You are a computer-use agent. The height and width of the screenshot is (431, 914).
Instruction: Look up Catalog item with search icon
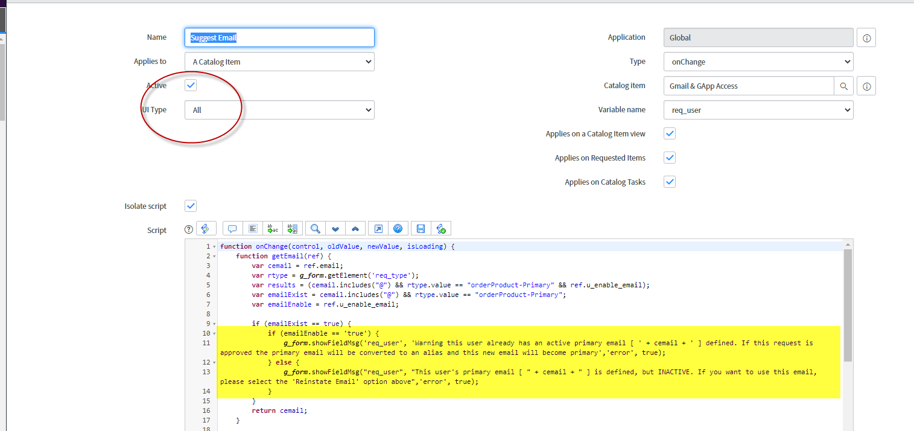tap(844, 86)
